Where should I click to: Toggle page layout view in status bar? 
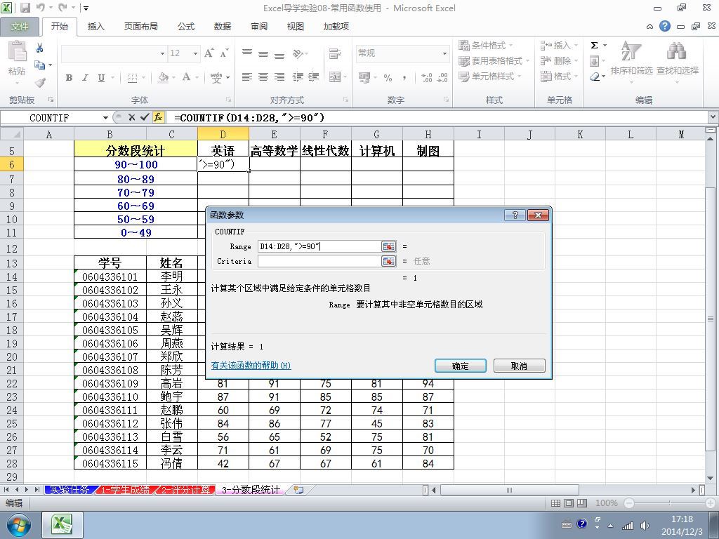click(x=569, y=503)
